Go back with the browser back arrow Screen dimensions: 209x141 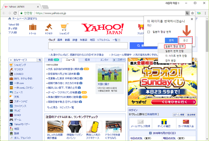(4, 13)
